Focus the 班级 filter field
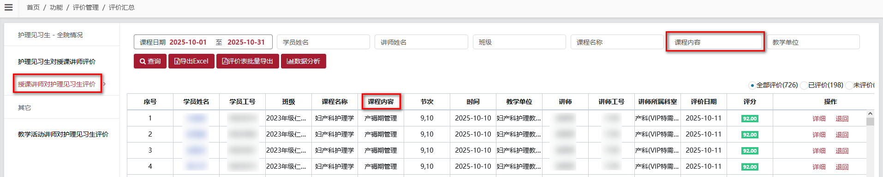Viewport: 883px width, 177px height. [519, 42]
